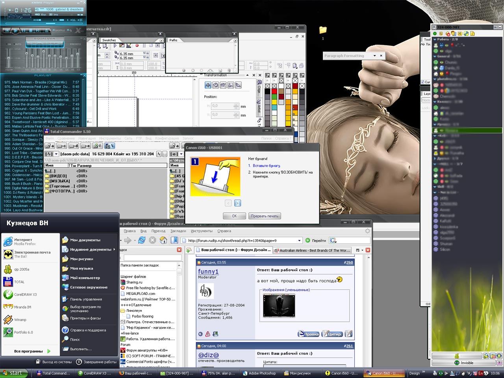Click the funny1 username link
This screenshot has height=378, width=504.
[208, 272]
